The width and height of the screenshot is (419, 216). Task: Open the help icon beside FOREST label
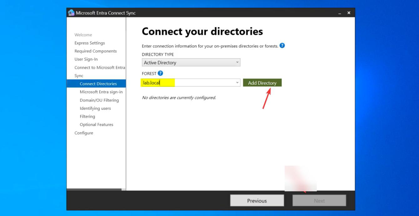[x=160, y=73]
